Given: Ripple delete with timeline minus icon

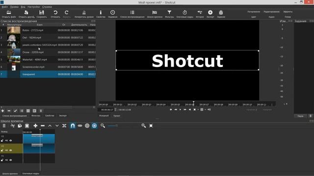Looking at the screenshot, I should (43, 126).
